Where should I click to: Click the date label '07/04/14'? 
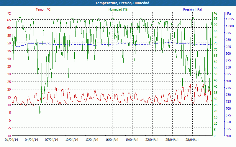[x=52, y=140]
